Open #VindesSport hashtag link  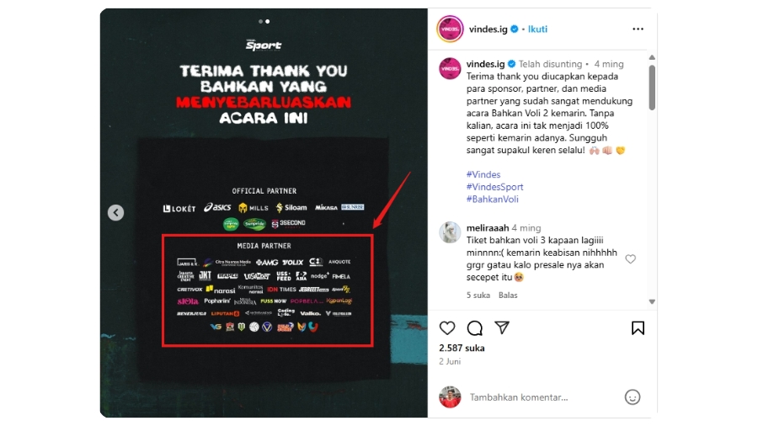494,187
